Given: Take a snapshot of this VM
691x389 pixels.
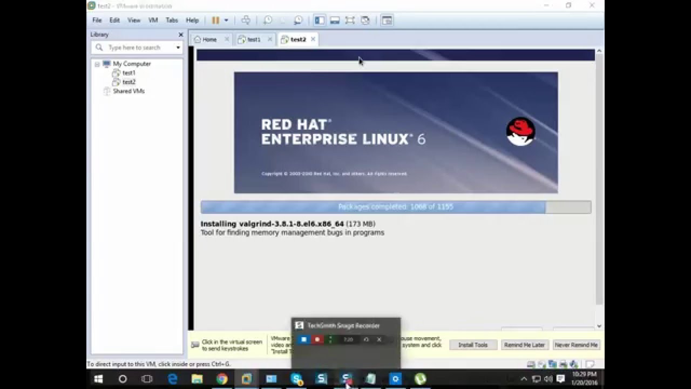Looking at the screenshot, I should tap(268, 21).
